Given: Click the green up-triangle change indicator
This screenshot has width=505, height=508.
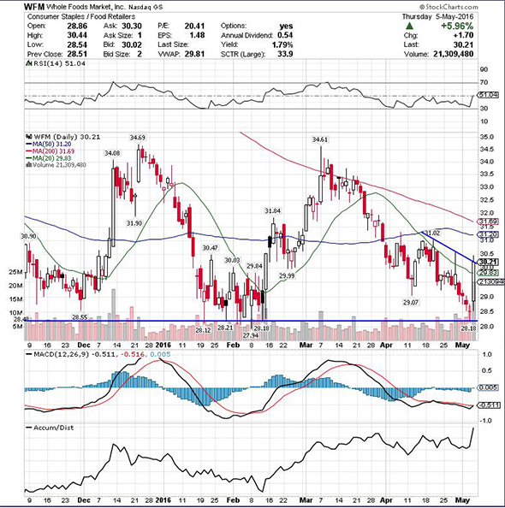Looking at the screenshot, I should (410, 26).
